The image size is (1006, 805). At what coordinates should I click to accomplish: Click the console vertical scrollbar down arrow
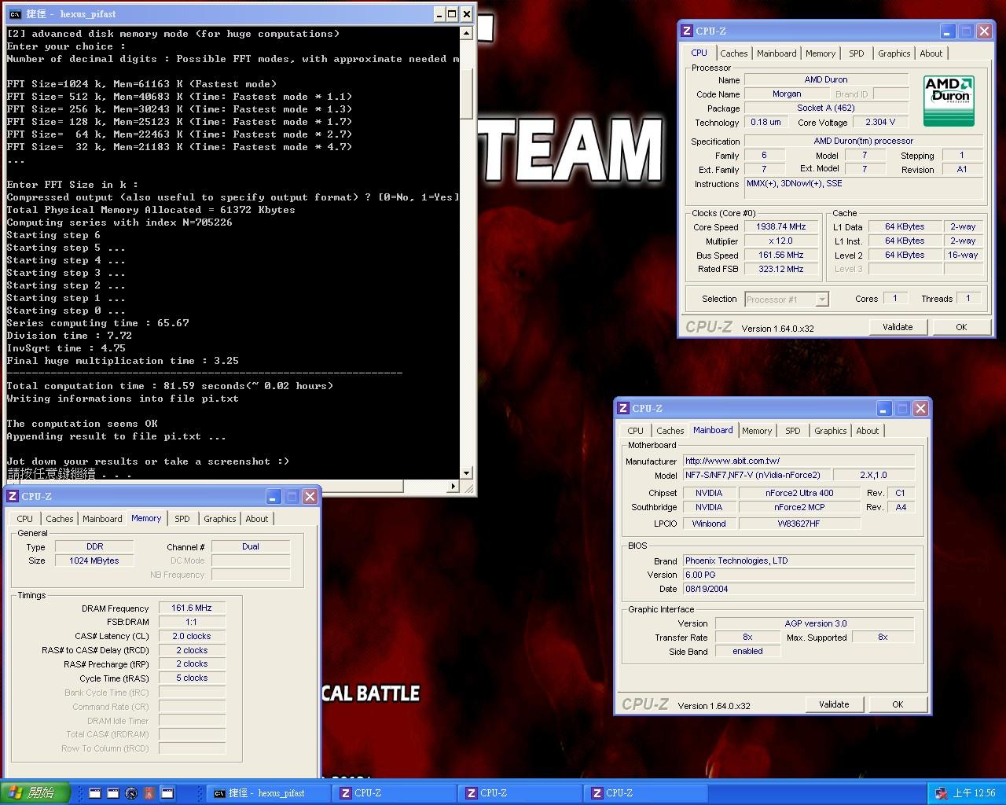467,473
